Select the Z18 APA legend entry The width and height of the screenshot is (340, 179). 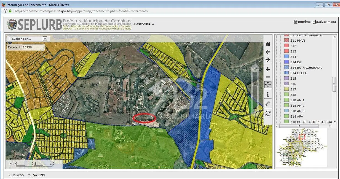296,116
